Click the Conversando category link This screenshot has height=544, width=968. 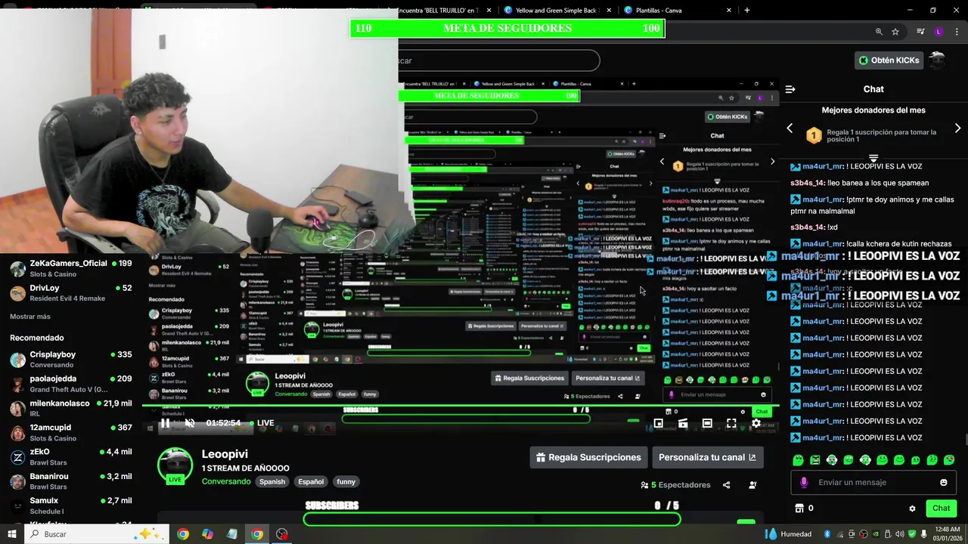[226, 482]
